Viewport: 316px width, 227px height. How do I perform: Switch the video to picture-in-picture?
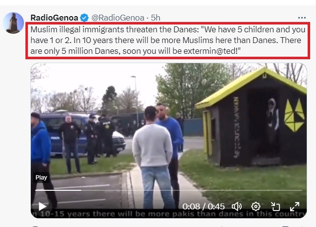click(275, 206)
